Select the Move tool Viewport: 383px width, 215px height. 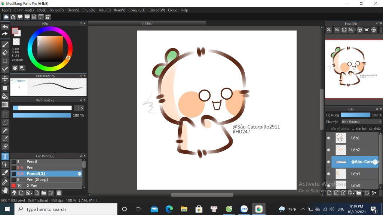click(x=5, y=78)
